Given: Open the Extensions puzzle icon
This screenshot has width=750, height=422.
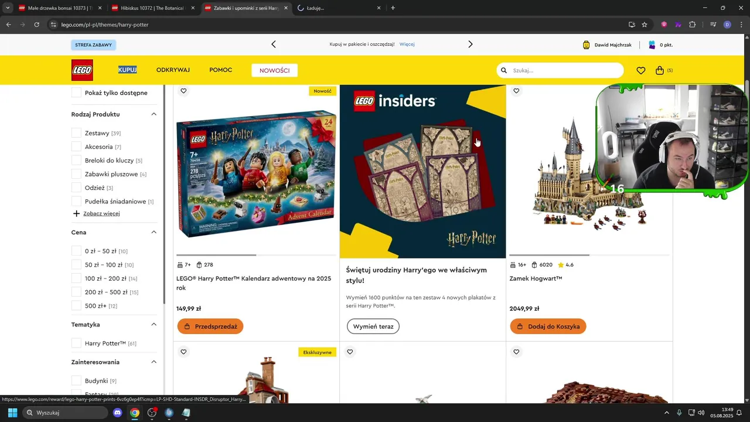Looking at the screenshot, I should [692, 25].
